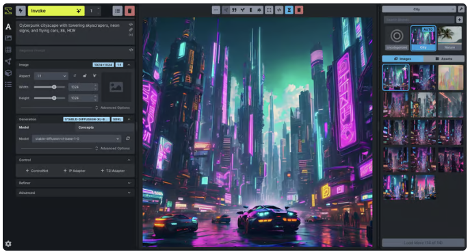
Task: Click the Use Prompt quotes icon above the image
Action: pyautogui.click(x=234, y=10)
